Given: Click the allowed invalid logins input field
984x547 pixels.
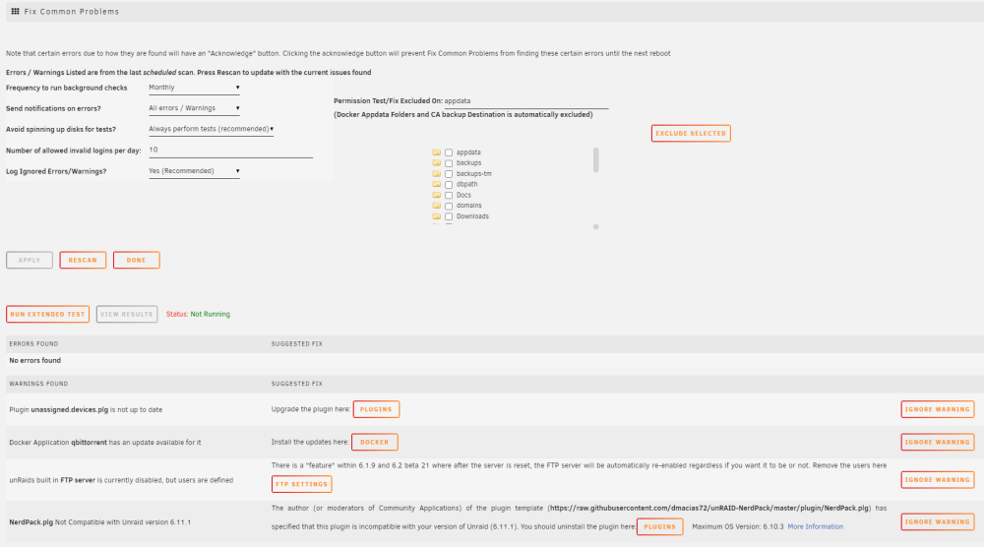Looking at the screenshot, I should (230, 151).
